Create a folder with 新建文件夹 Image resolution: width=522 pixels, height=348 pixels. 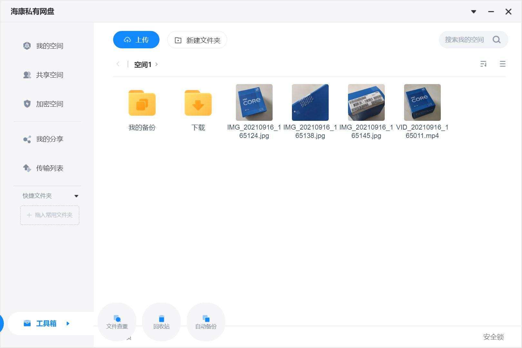point(197,40)
